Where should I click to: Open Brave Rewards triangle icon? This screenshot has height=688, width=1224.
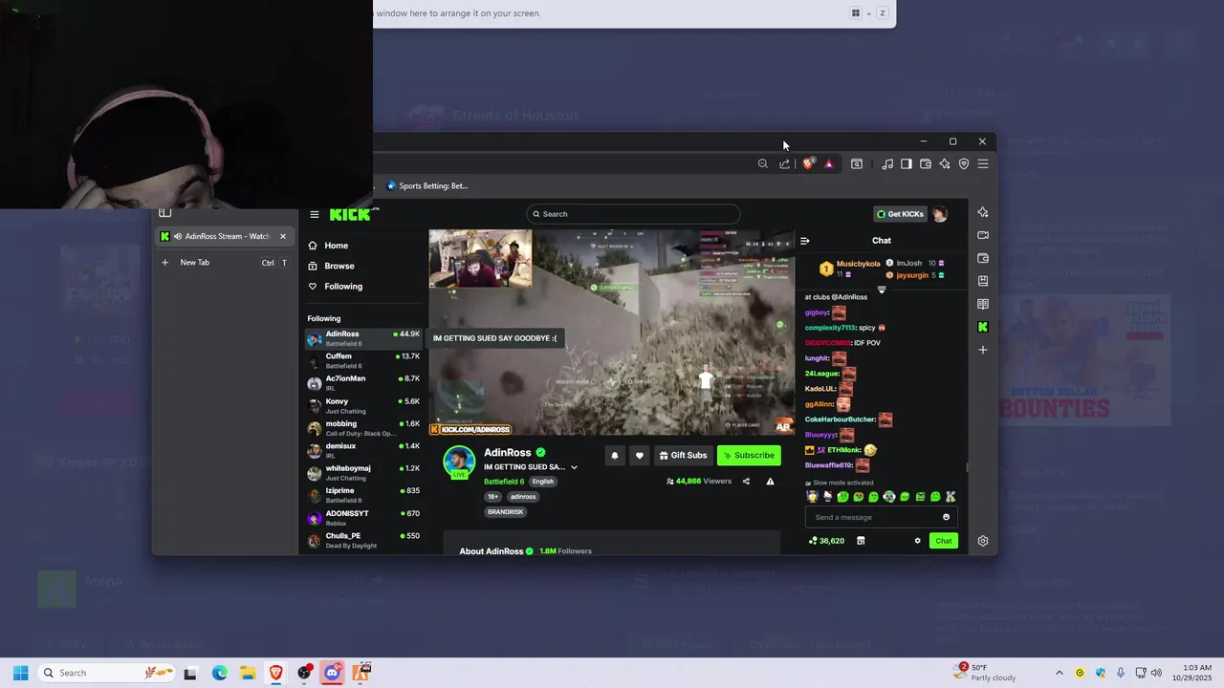click(x=829, y=164)
